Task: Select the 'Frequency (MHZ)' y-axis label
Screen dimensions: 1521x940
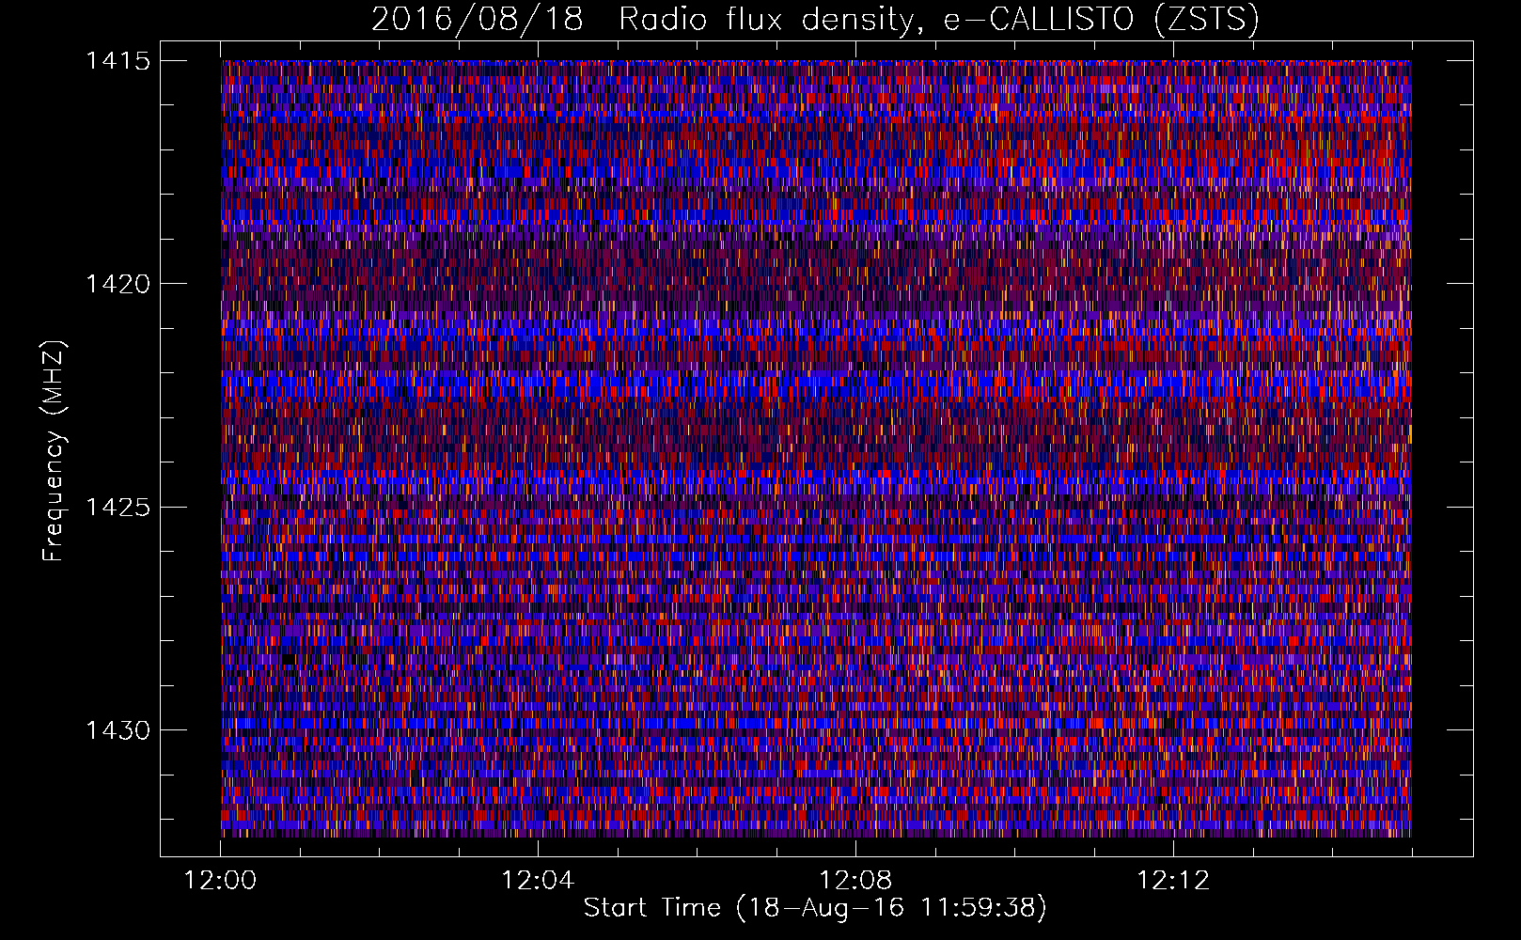Action: coord(54,451)
